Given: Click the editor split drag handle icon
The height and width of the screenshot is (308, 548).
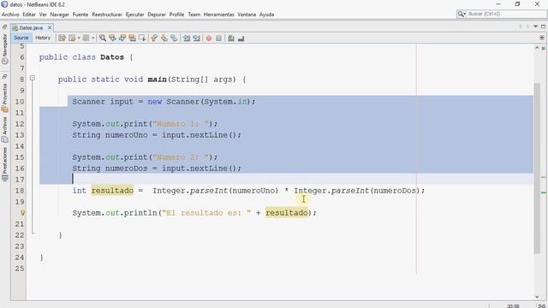Looking at the screenshot, I should click(542, 38).
